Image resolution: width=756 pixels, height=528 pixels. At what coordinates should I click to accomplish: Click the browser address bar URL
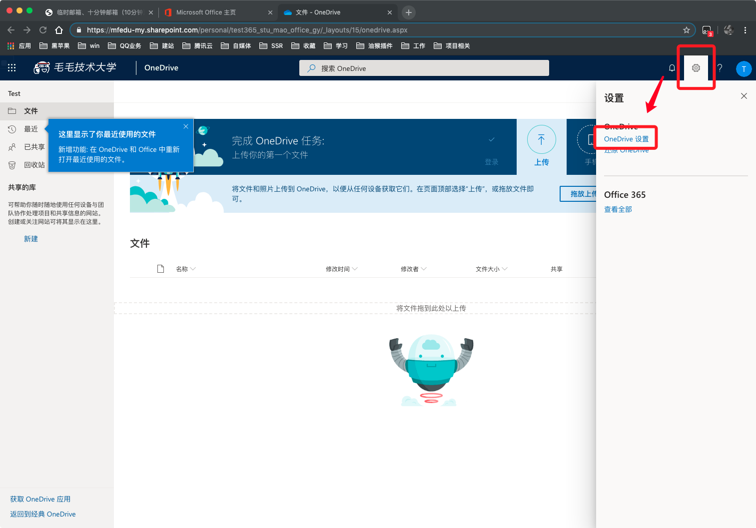pos(383,30)
